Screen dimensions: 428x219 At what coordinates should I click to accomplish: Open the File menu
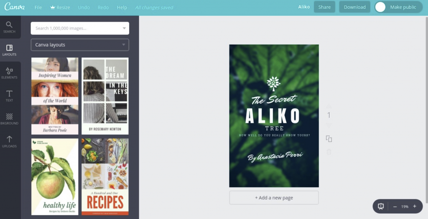[x=38, y=8]
